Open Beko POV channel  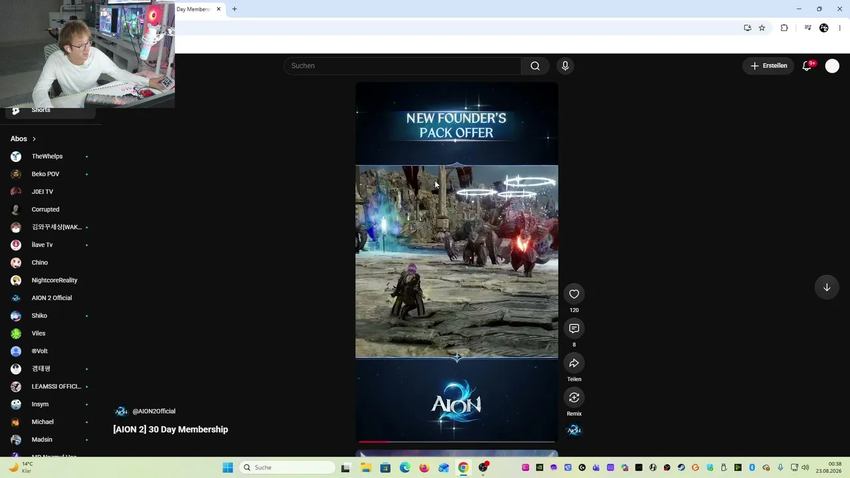point(50,174)
